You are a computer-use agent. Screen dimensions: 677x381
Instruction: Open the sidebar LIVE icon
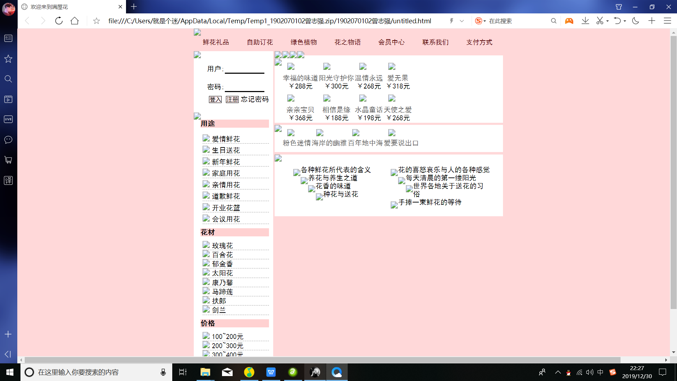coord(8,119)
